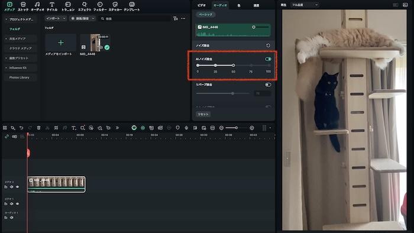Click the link icon left of timeline ruler

(x=7, y=137)
